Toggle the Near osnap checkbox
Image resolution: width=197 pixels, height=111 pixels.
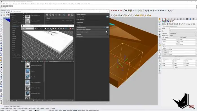(x=5, y=108)
